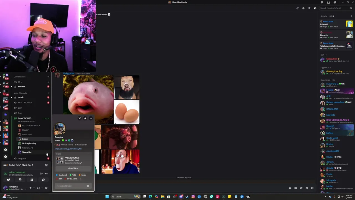Click the Family role tag

(x=82, y=175)
